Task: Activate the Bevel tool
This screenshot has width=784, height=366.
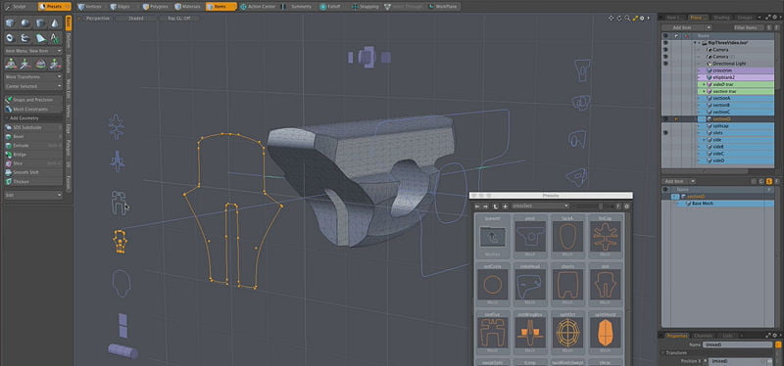Action: pos(33,136)
